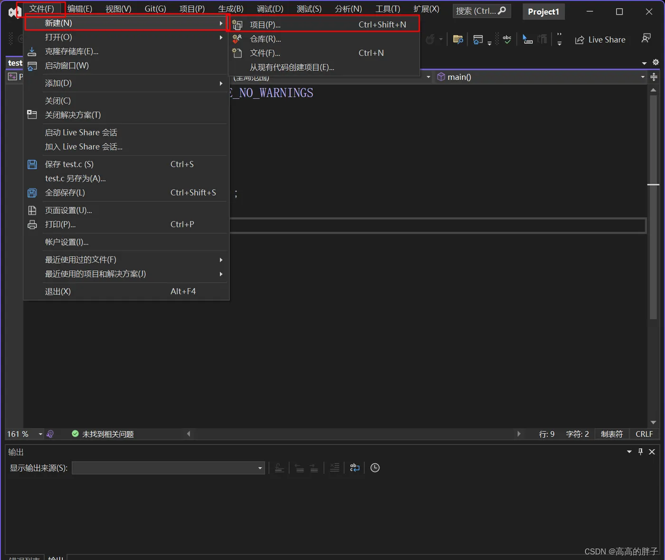Click the page setup icon
Screen dimensions: 665x560
tap(32, 210)
